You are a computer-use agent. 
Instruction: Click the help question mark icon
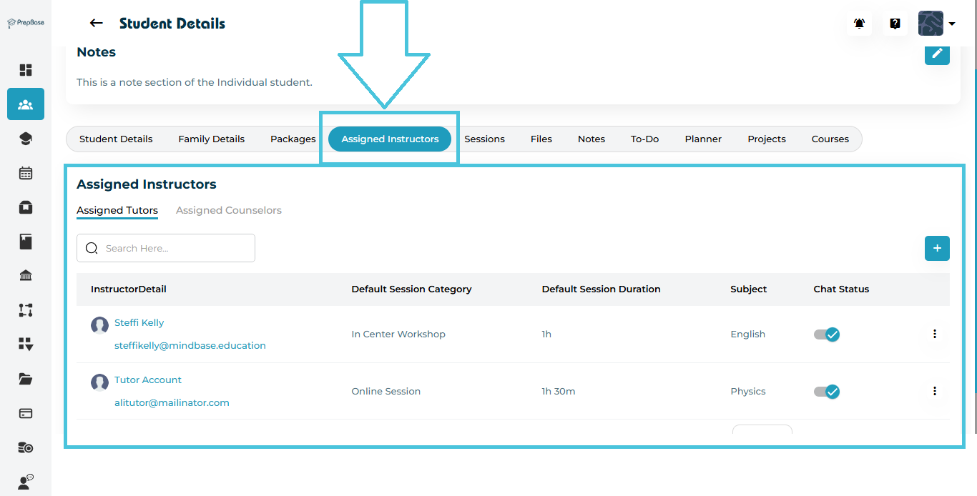pyautogui.click(x=895, y=24)
